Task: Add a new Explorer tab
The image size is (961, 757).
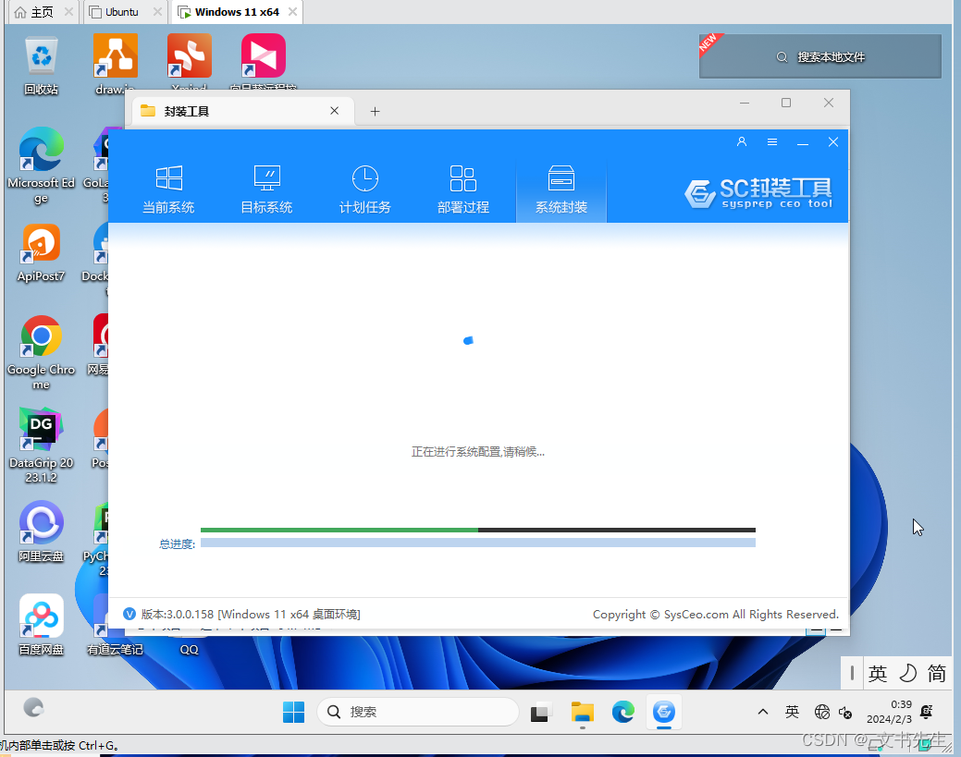Action: pos(376,111)
